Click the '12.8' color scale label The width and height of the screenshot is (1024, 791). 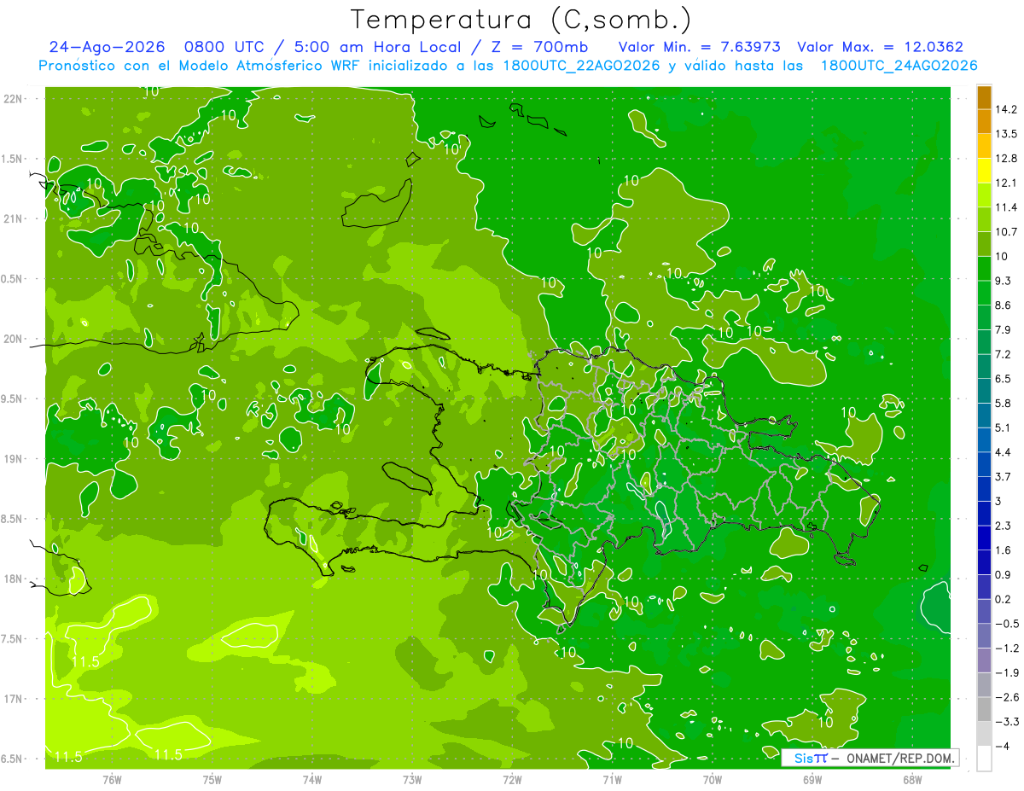[1008, 159]
